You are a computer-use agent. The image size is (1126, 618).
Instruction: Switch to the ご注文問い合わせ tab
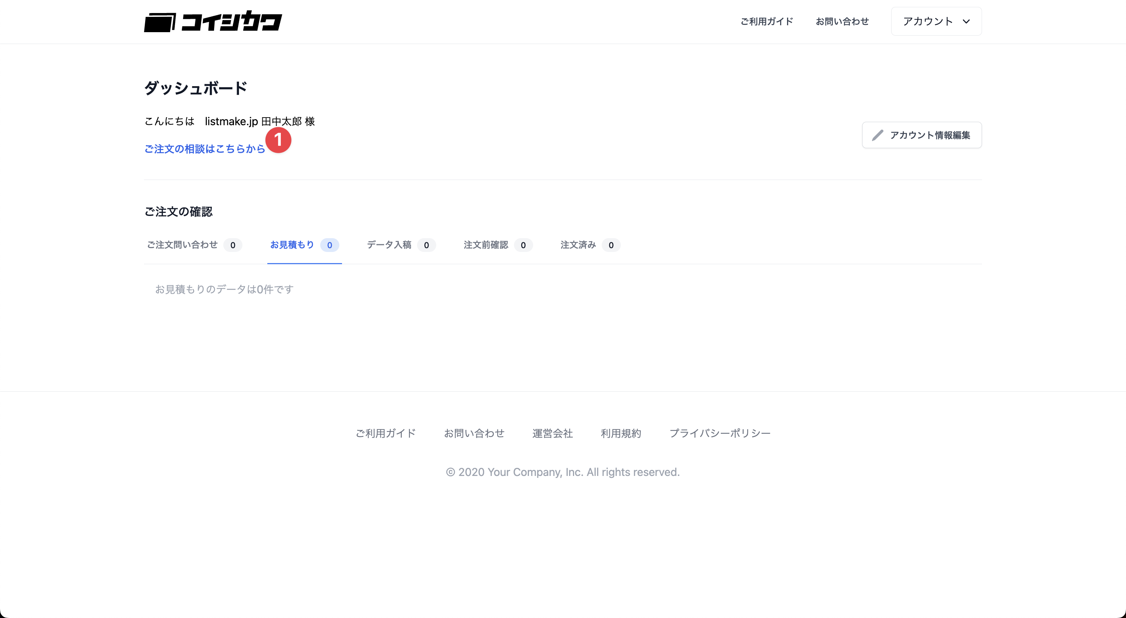point(194,245)
